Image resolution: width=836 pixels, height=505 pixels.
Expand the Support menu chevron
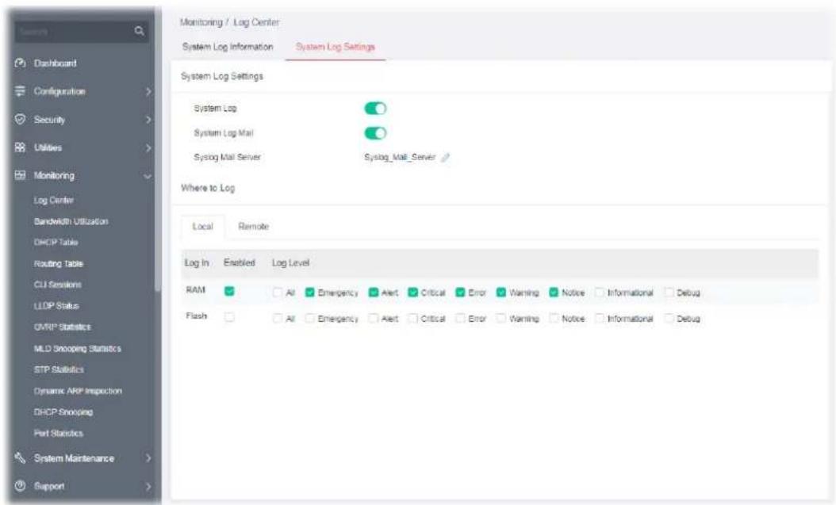pos(148,486)
